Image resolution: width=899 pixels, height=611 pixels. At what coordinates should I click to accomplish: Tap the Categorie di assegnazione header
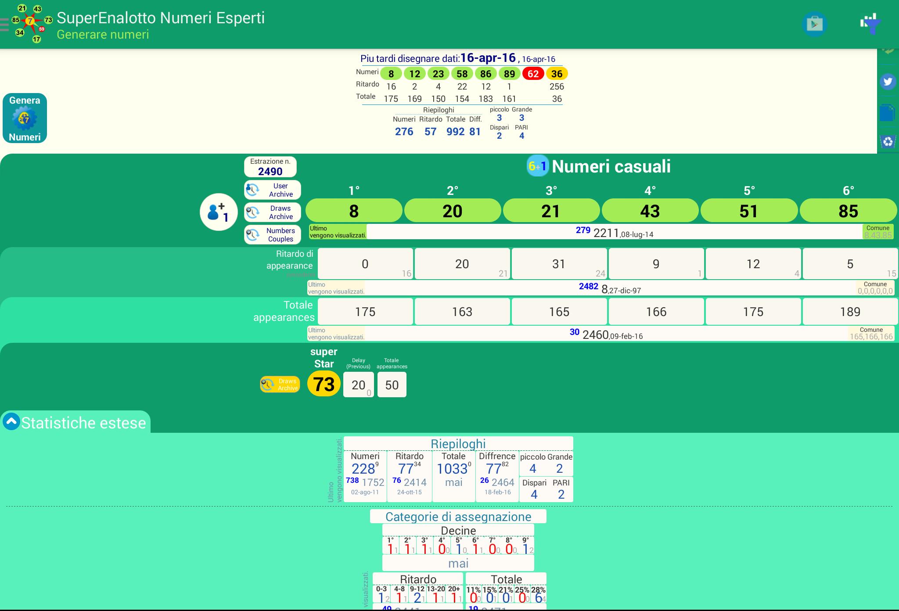458,516
